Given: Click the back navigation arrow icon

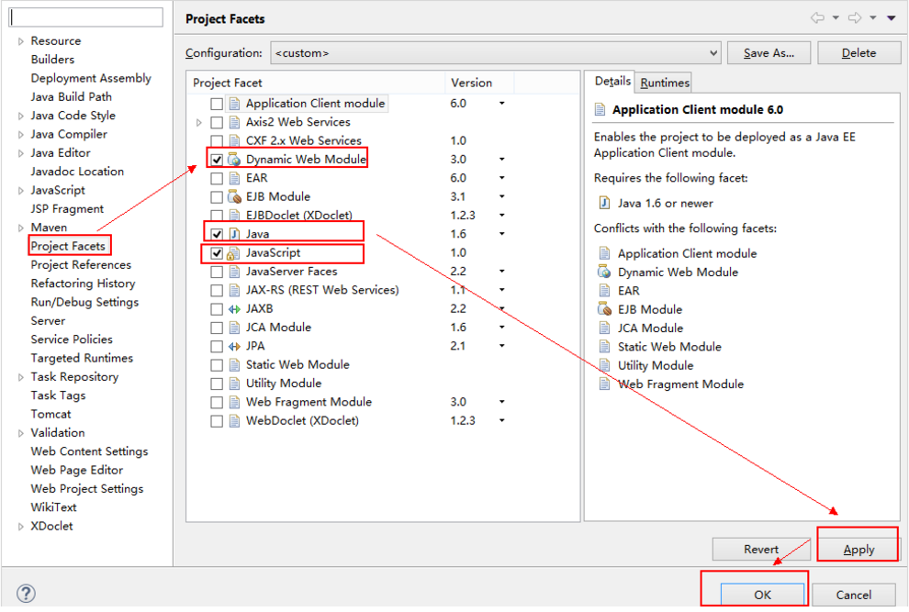Looking at the screenshot, I should click(x=817, y=18).
